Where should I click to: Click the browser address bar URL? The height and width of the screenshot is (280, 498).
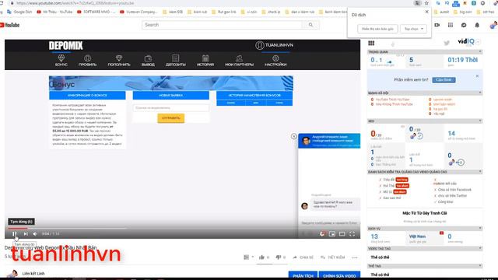tap(75, 3)
